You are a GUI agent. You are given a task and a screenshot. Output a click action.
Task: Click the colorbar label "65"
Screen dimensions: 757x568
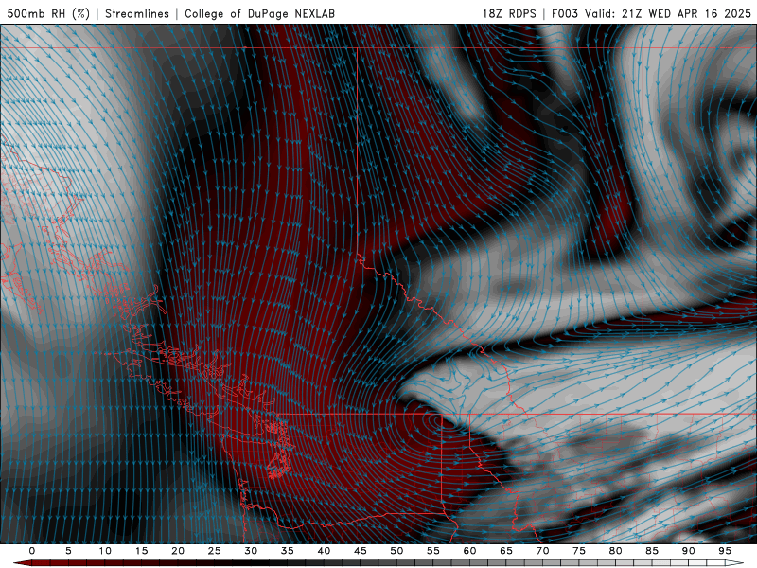(x=506, y=551)
